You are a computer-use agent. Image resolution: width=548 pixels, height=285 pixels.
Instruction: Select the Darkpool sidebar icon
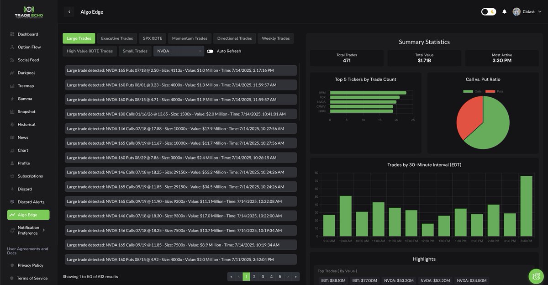point(12,73)
